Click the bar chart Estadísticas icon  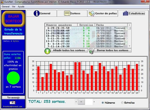pos(126,13)
